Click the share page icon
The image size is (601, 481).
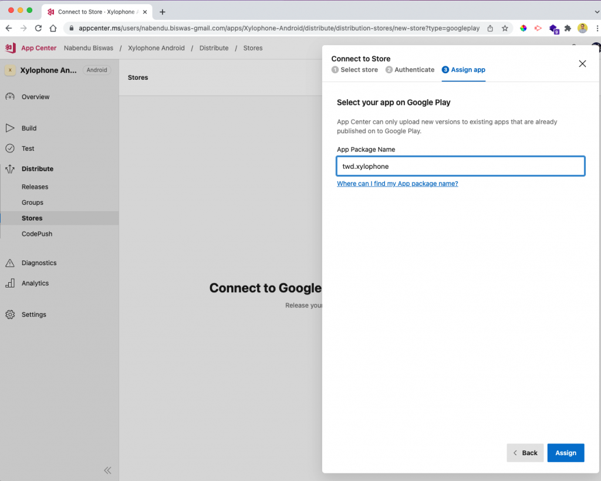point(490,28)
